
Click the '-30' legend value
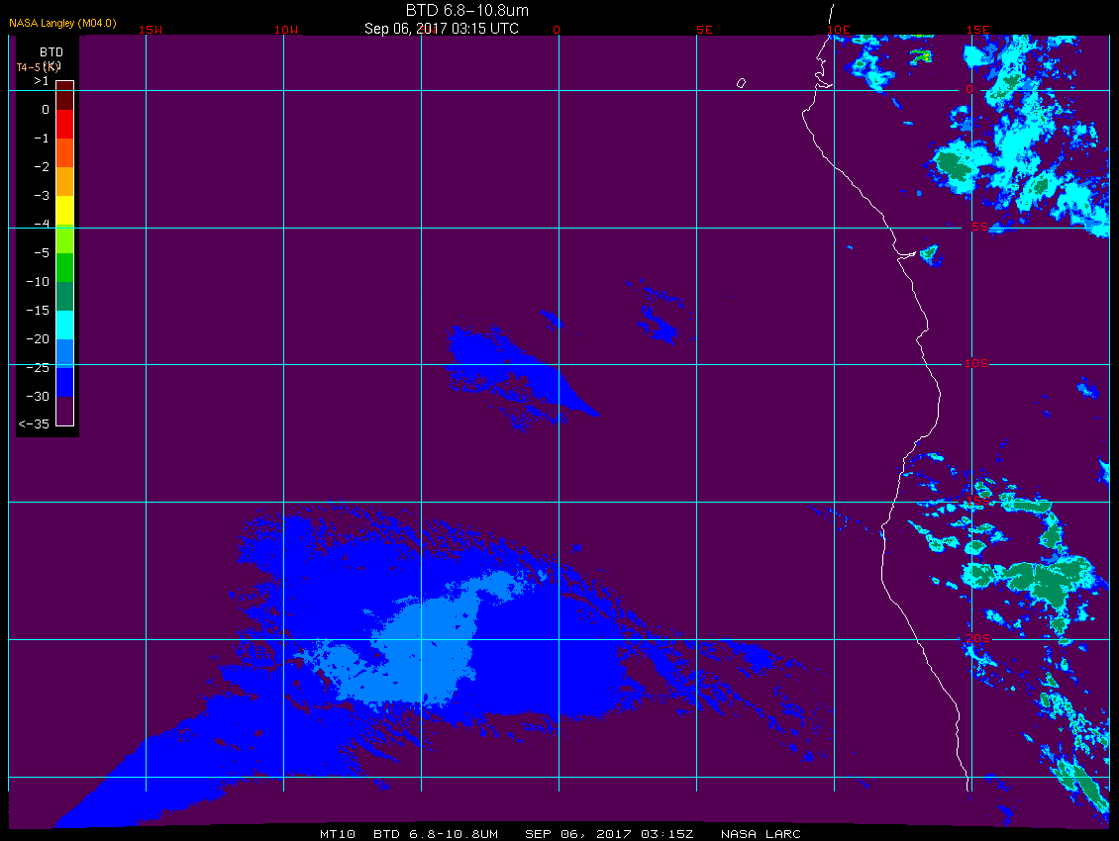[38, 397]
